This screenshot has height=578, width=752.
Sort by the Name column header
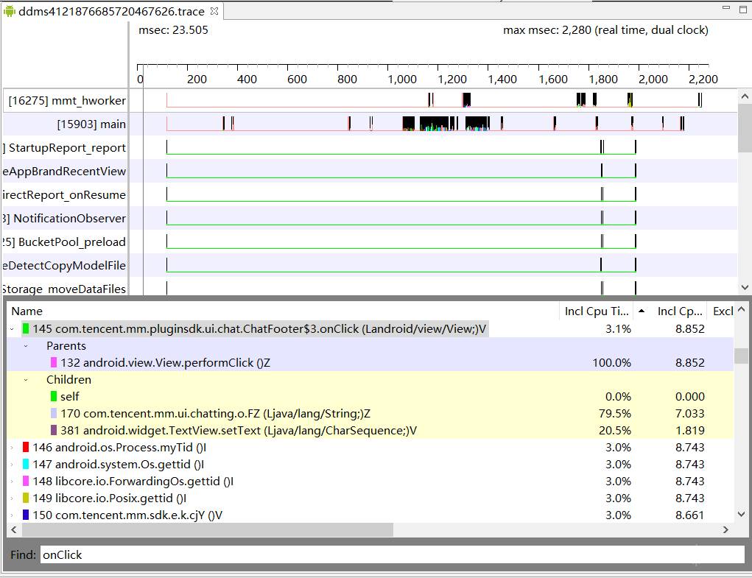pos(283,311)
